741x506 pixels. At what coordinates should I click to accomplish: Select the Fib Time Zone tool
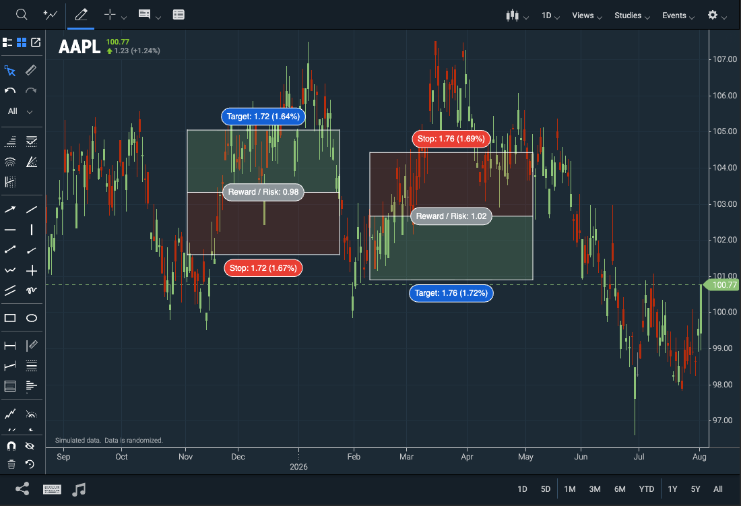click(x=10, y=182)
